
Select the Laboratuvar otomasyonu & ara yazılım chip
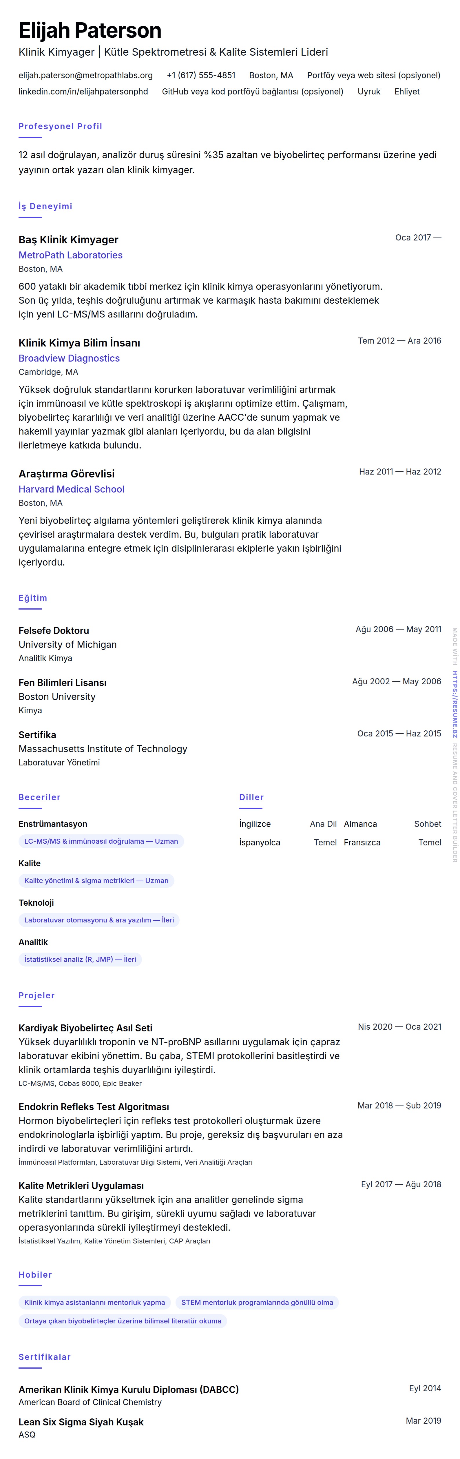[x=99, y=920]
